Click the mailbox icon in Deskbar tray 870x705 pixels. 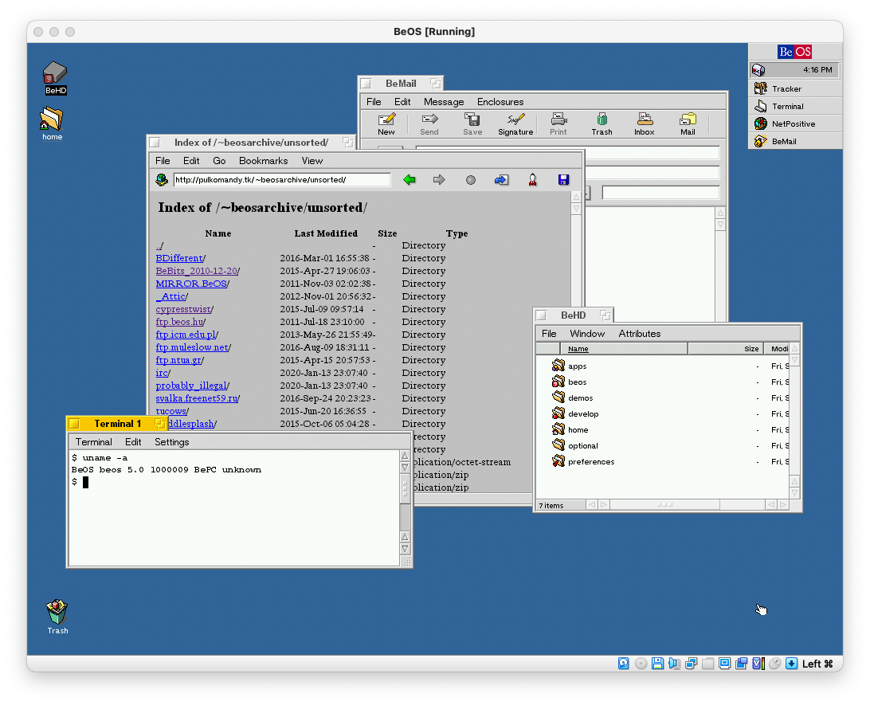tap(758, 70)
